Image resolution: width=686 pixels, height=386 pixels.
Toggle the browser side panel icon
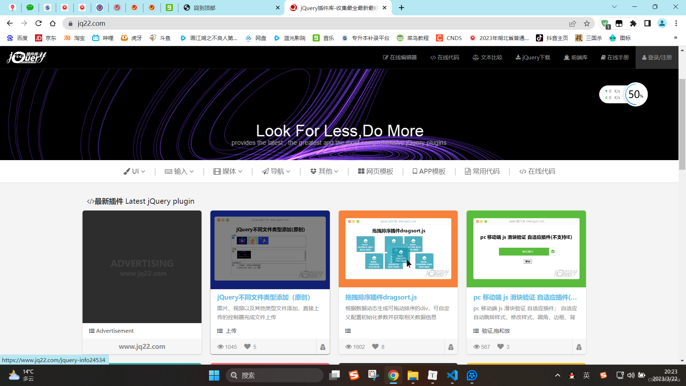coord(647,24)
